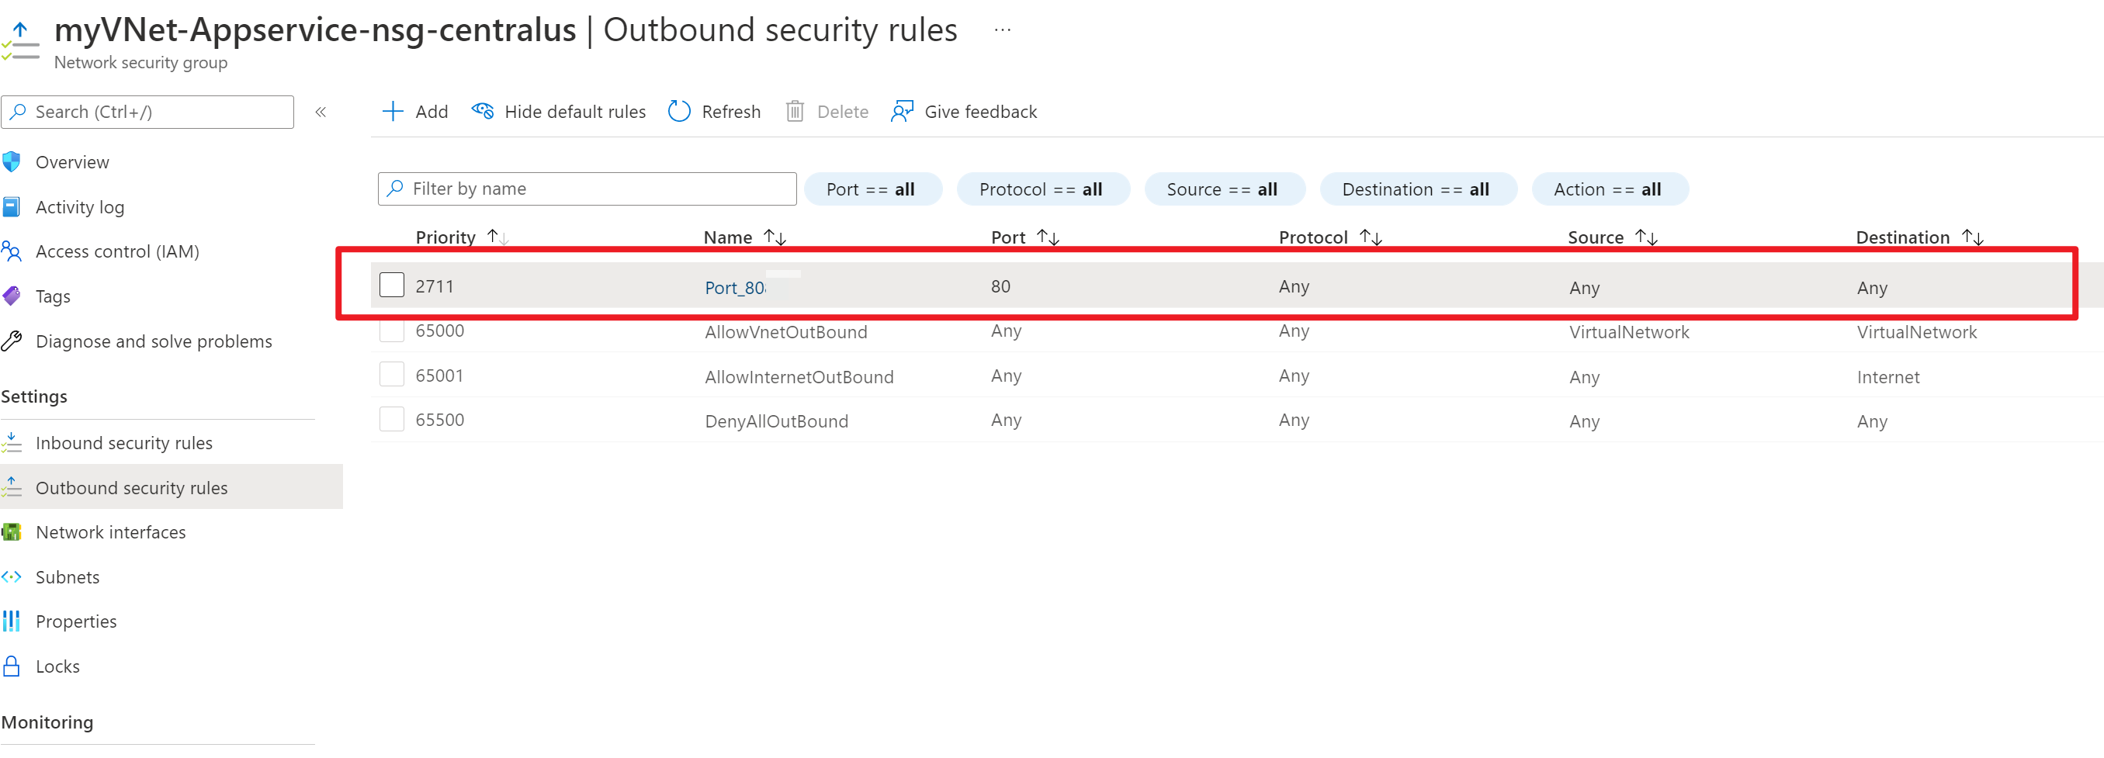Open the Subnets settings page
Viewport: 2104px width, 758px height.
click(x=67, y=576)
